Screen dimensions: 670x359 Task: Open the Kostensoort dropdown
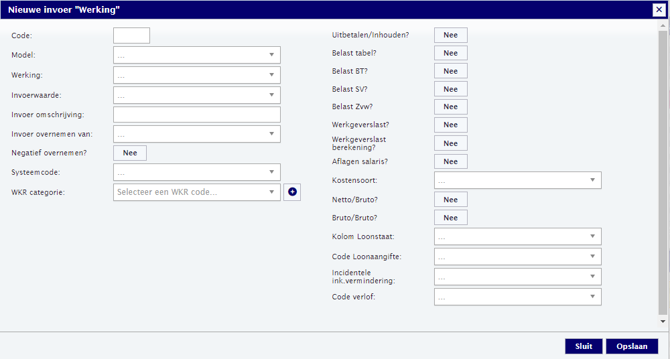pyautogui.click(x=518, y=180)
